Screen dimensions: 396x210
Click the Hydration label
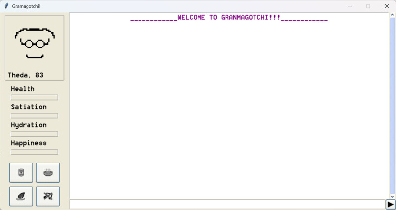pos(28,125)
